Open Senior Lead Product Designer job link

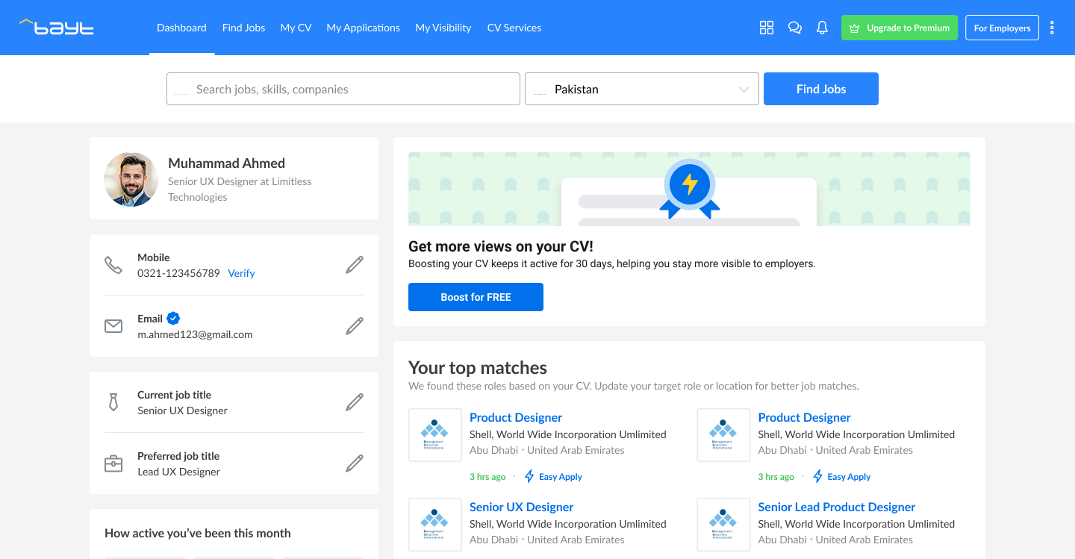pos(837,507)
